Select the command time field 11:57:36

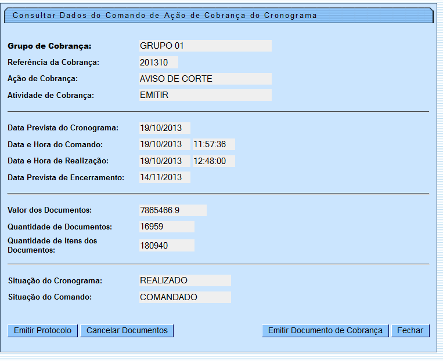click(213, 144)
